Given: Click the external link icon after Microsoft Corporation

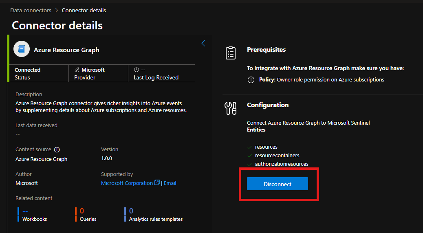Looking at the screenshot, I should click(x=157, y=182).
